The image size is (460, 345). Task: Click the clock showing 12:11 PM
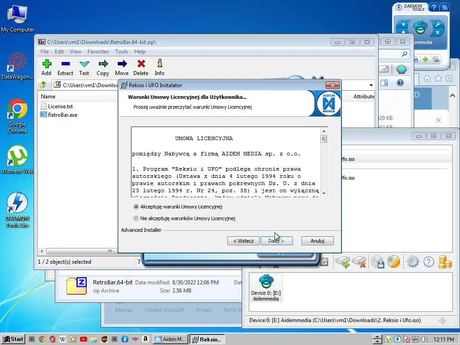[443, 340]
